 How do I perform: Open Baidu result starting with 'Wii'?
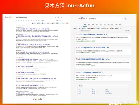(94, 59)
